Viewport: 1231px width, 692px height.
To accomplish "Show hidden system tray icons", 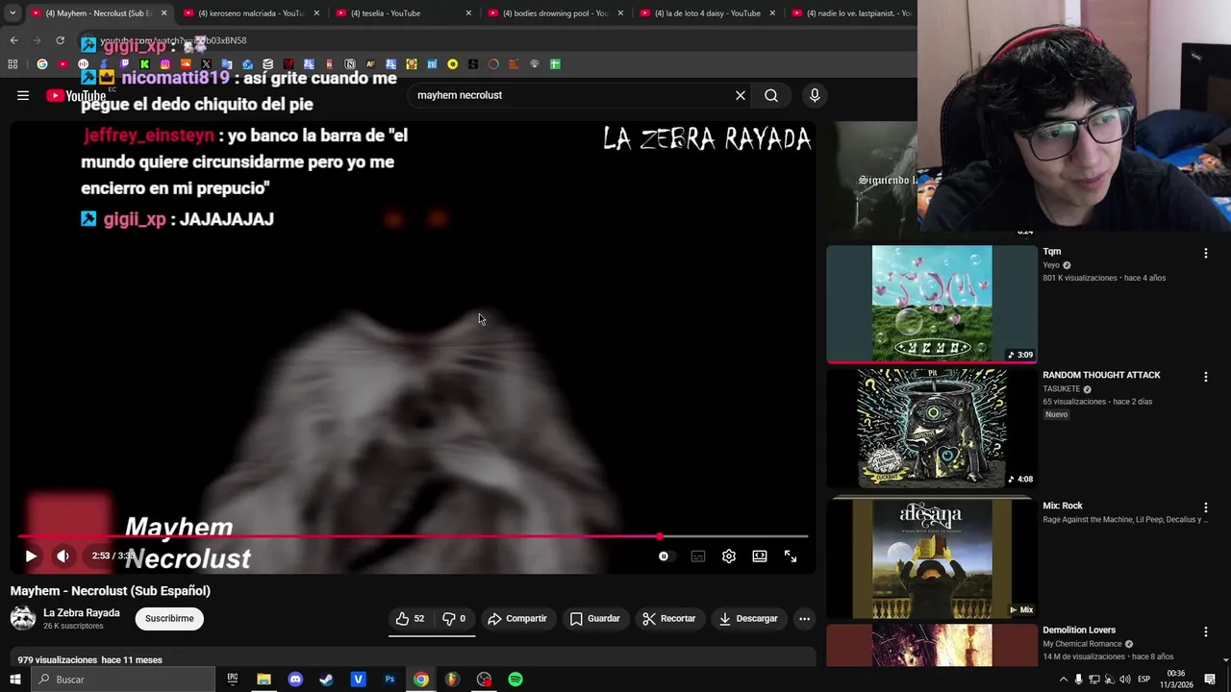I will point(1063,680).
